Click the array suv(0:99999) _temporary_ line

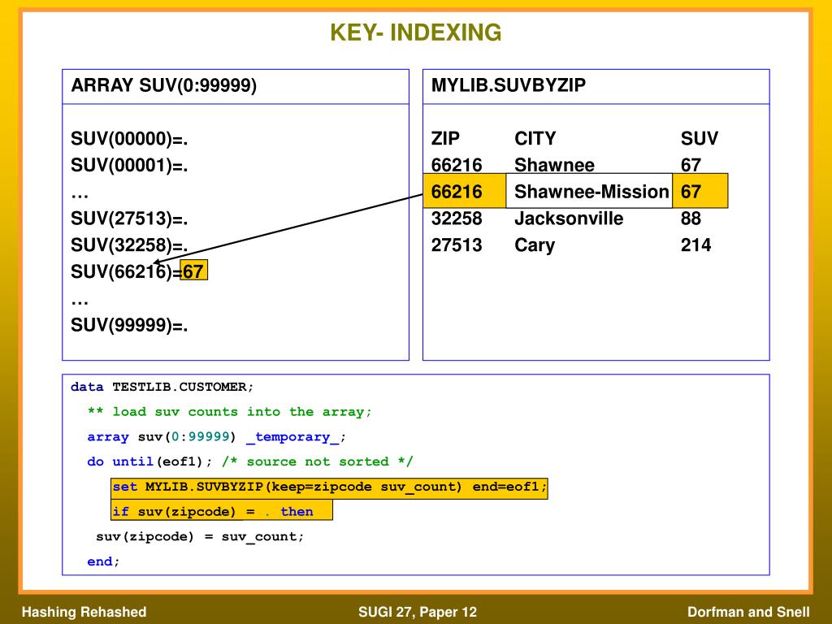[x=216, y=436]
